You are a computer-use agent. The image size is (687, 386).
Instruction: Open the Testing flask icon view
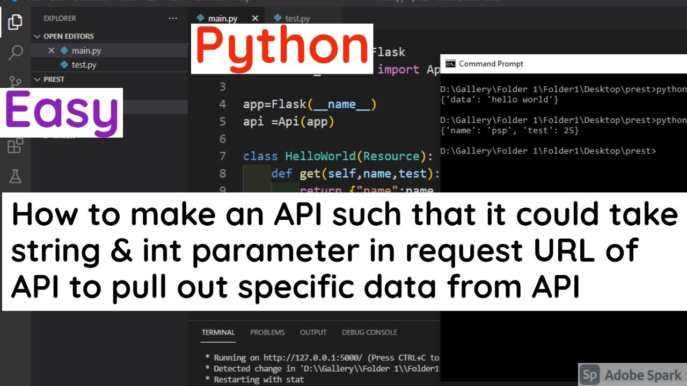tap(15, 176)
